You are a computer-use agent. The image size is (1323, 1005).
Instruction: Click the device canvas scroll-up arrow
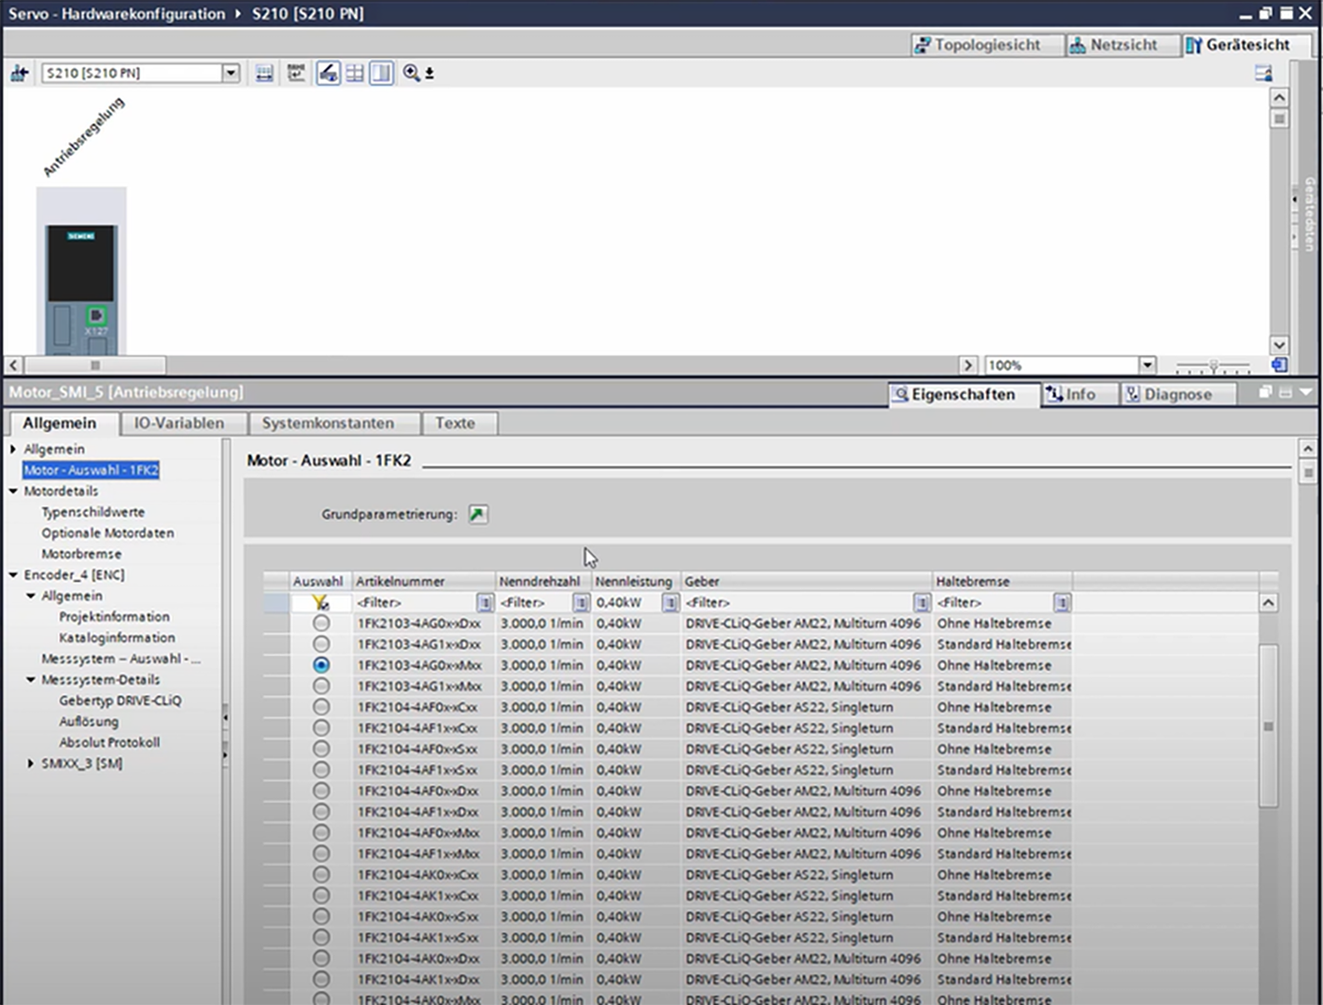click(x=1279, y=97)
